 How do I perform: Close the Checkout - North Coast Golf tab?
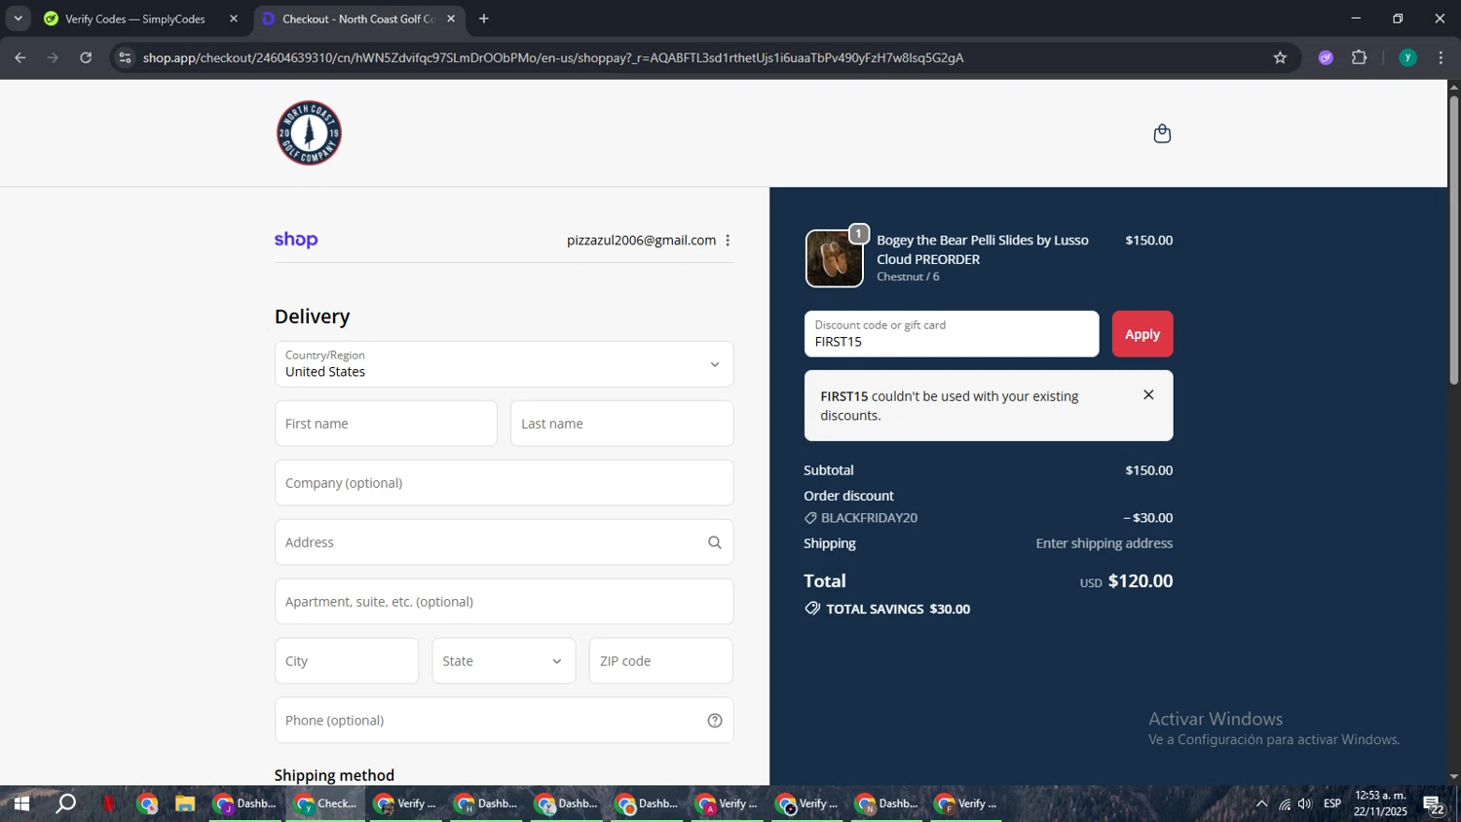click(x=451, y=19)
